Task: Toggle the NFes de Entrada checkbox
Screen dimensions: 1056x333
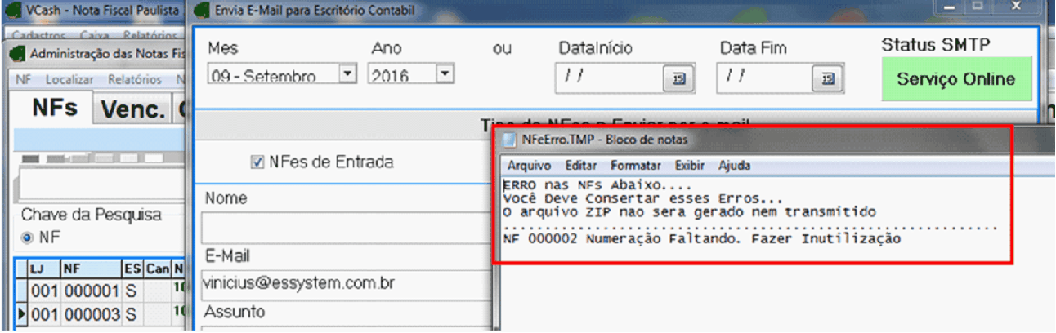Action: pos(257,162)
